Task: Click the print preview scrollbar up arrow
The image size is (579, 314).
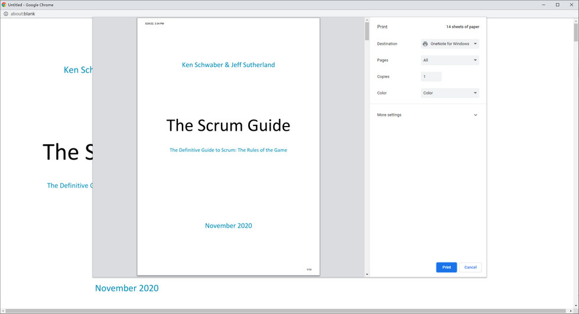Action: coord(367,20)
